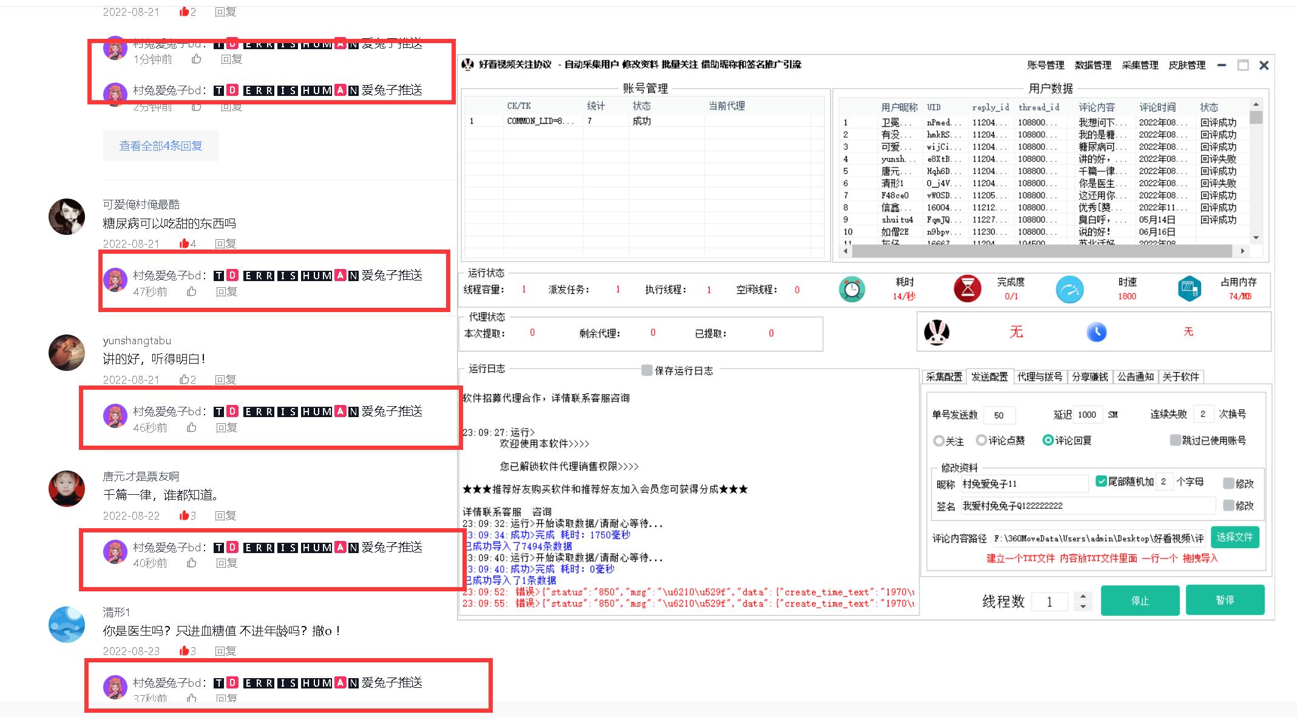Like the 47秒前 reply with thumbs-up
Image resolution: width=1297 pixels, height=717 pixels.
tap(192, 291)
